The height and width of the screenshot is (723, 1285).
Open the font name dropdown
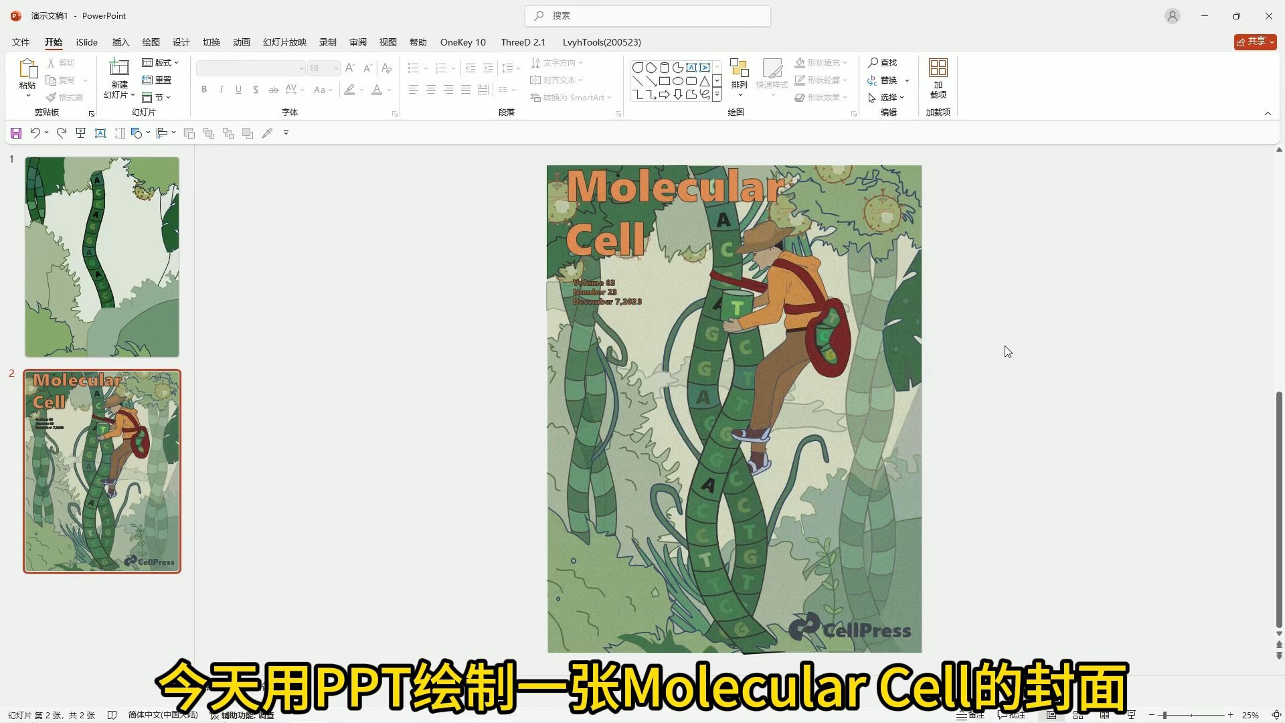301,68
